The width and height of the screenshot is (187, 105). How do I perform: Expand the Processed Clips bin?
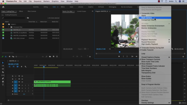(8, 27)
